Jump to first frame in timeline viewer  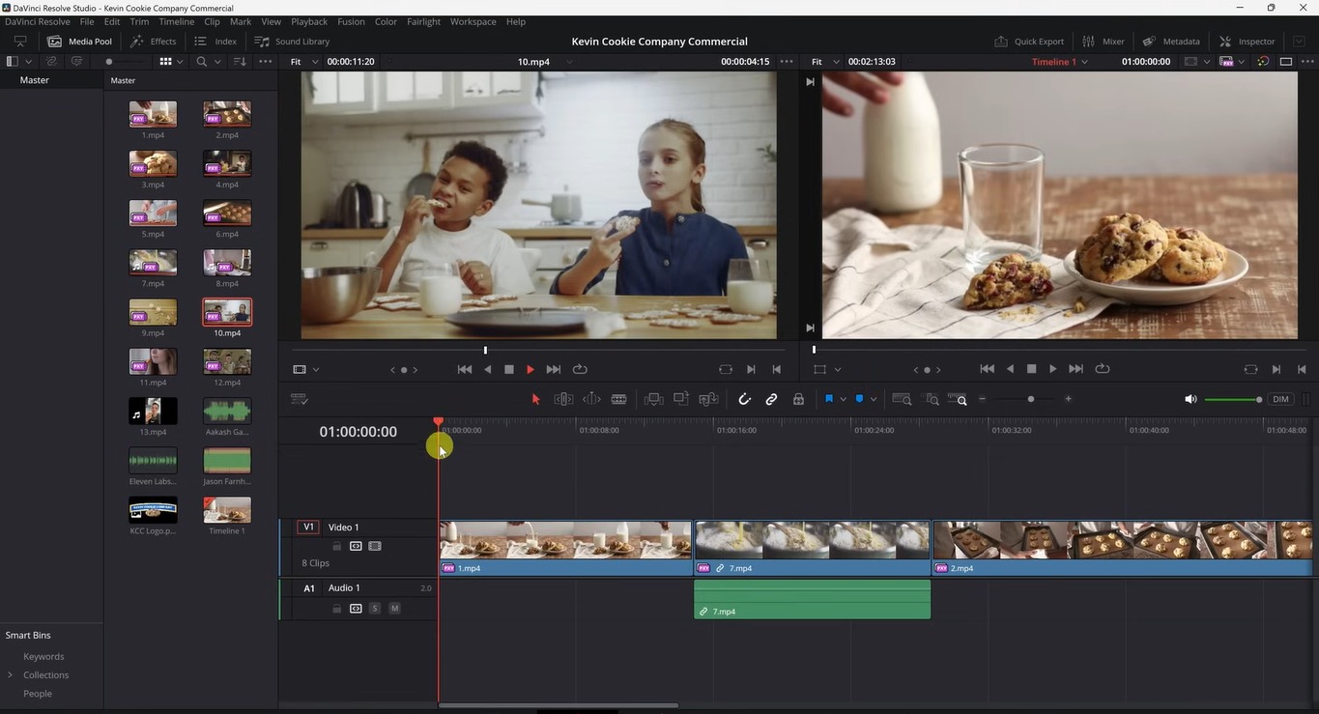tap(987, 369)
